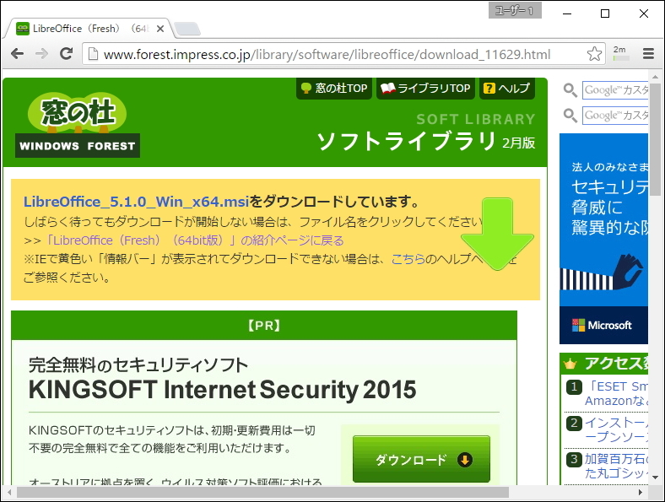This screenshot has height=502, width=665.
Task: Open a new tab button
Action: tap(187, 29)
